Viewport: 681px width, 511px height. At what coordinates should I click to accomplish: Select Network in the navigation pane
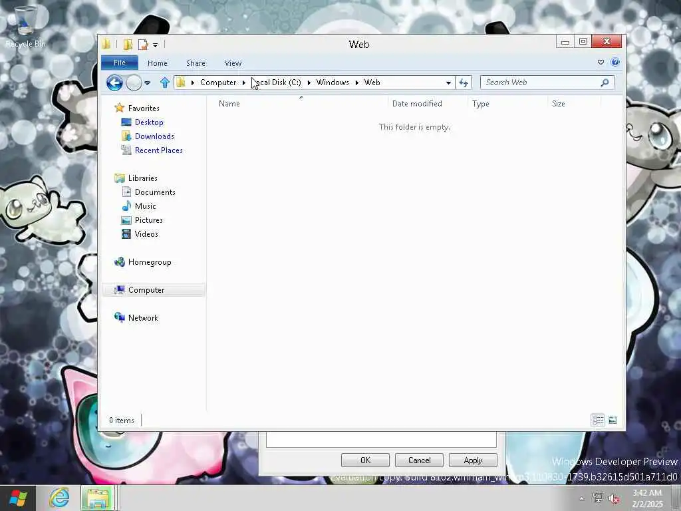[143, 317]
